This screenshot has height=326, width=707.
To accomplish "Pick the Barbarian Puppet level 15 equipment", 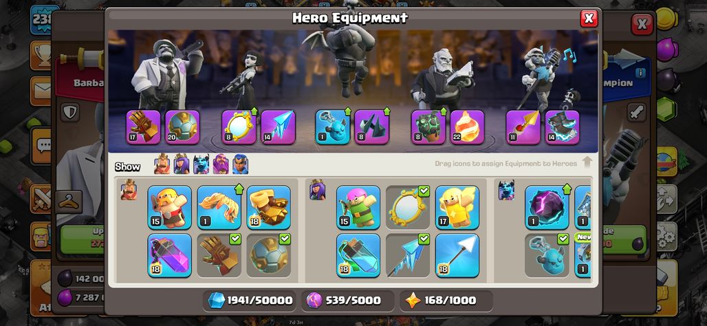I will point(170,208).
